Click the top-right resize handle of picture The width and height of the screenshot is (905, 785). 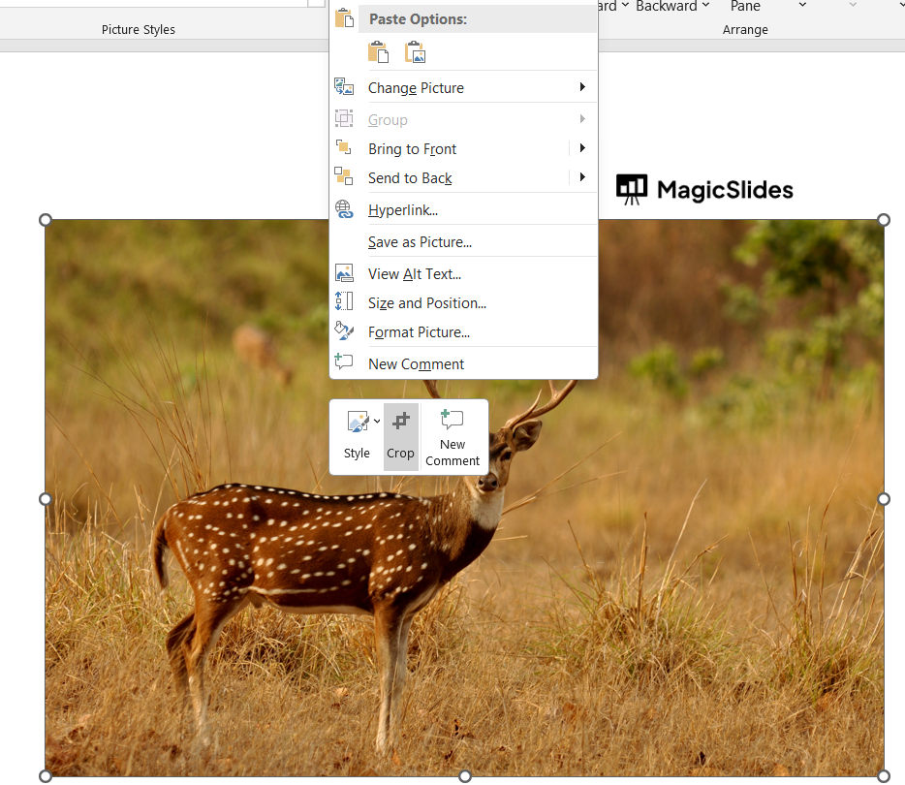pyautogui.click(x=883, y=220)
